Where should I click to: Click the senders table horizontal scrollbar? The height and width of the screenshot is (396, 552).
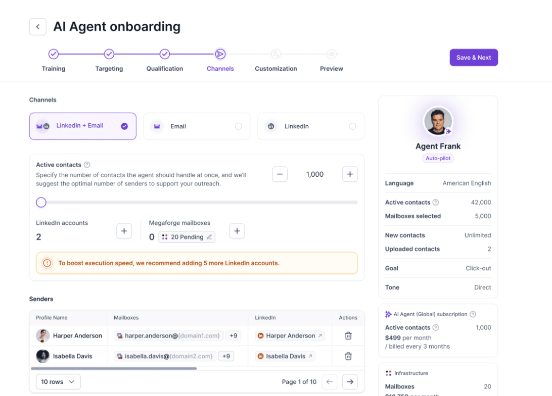click(x=114, y=369)
